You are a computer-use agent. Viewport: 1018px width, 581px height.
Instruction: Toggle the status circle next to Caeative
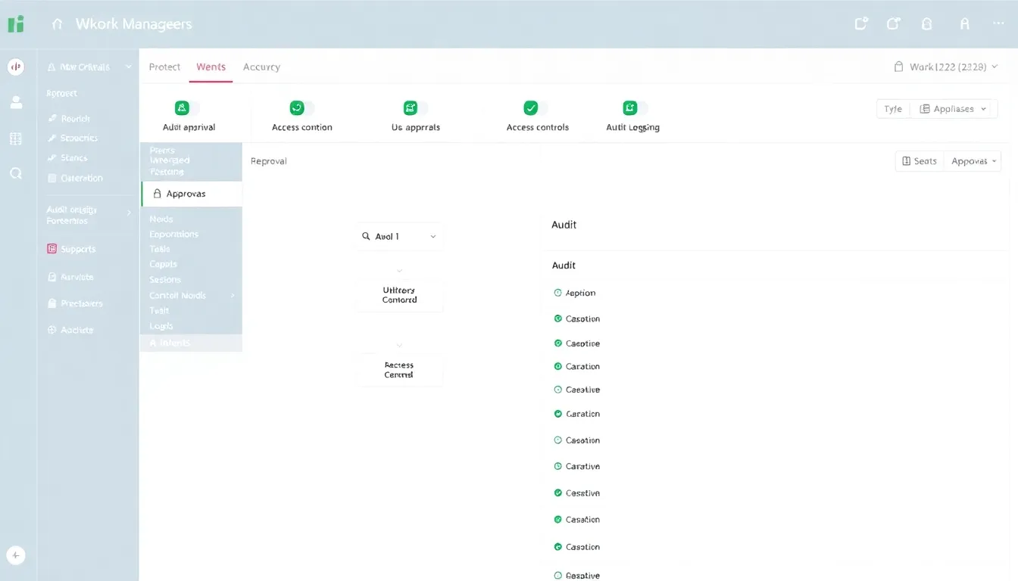click(558, 389)
